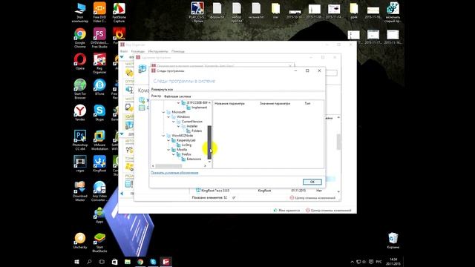This screenshot has width=475, height=267.
Task: Open Free DVD Video desktop shortcut
Action: pos(99,13)
